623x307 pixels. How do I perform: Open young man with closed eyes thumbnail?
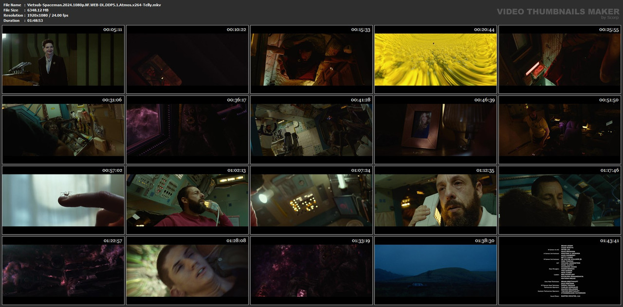(187, 271)
